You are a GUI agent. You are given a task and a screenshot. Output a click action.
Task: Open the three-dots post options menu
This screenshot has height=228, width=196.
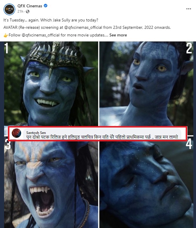pos(189,9)
